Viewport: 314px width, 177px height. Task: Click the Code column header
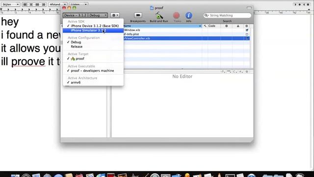[214, 26]
